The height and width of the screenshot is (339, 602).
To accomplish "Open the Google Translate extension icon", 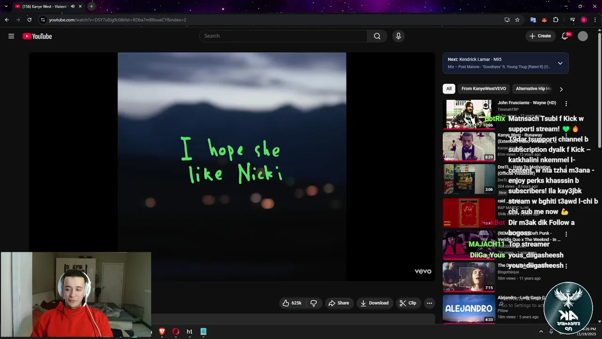I will click(x=533, y=20).
